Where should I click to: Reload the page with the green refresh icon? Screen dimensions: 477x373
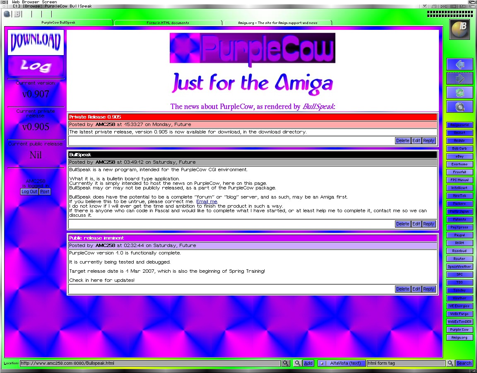[x=460, y=92]
